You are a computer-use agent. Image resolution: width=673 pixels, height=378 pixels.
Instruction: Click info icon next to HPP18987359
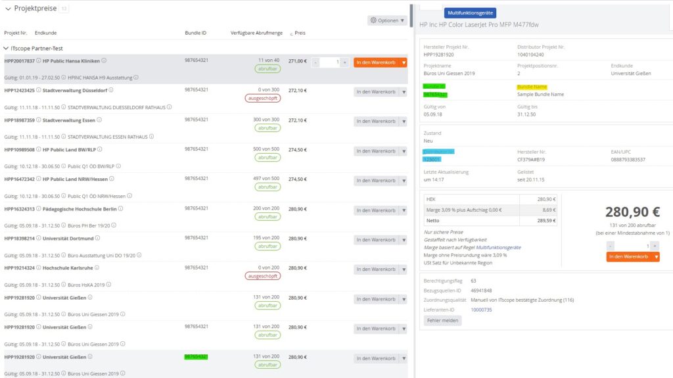point(39,120)
